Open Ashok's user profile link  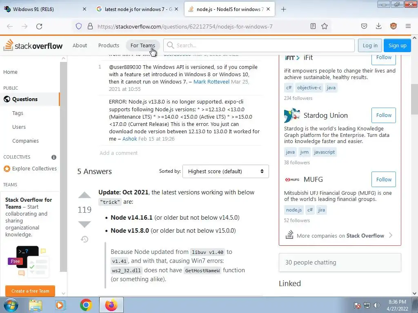pyautogui.click(x=129, y=139)
